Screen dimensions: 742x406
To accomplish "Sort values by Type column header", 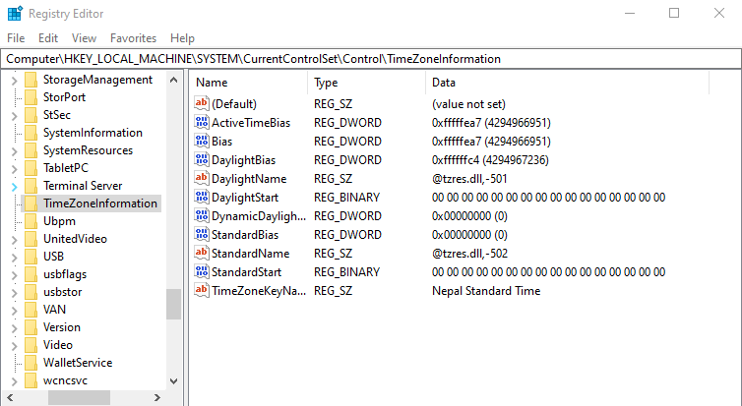I will 367,83.
